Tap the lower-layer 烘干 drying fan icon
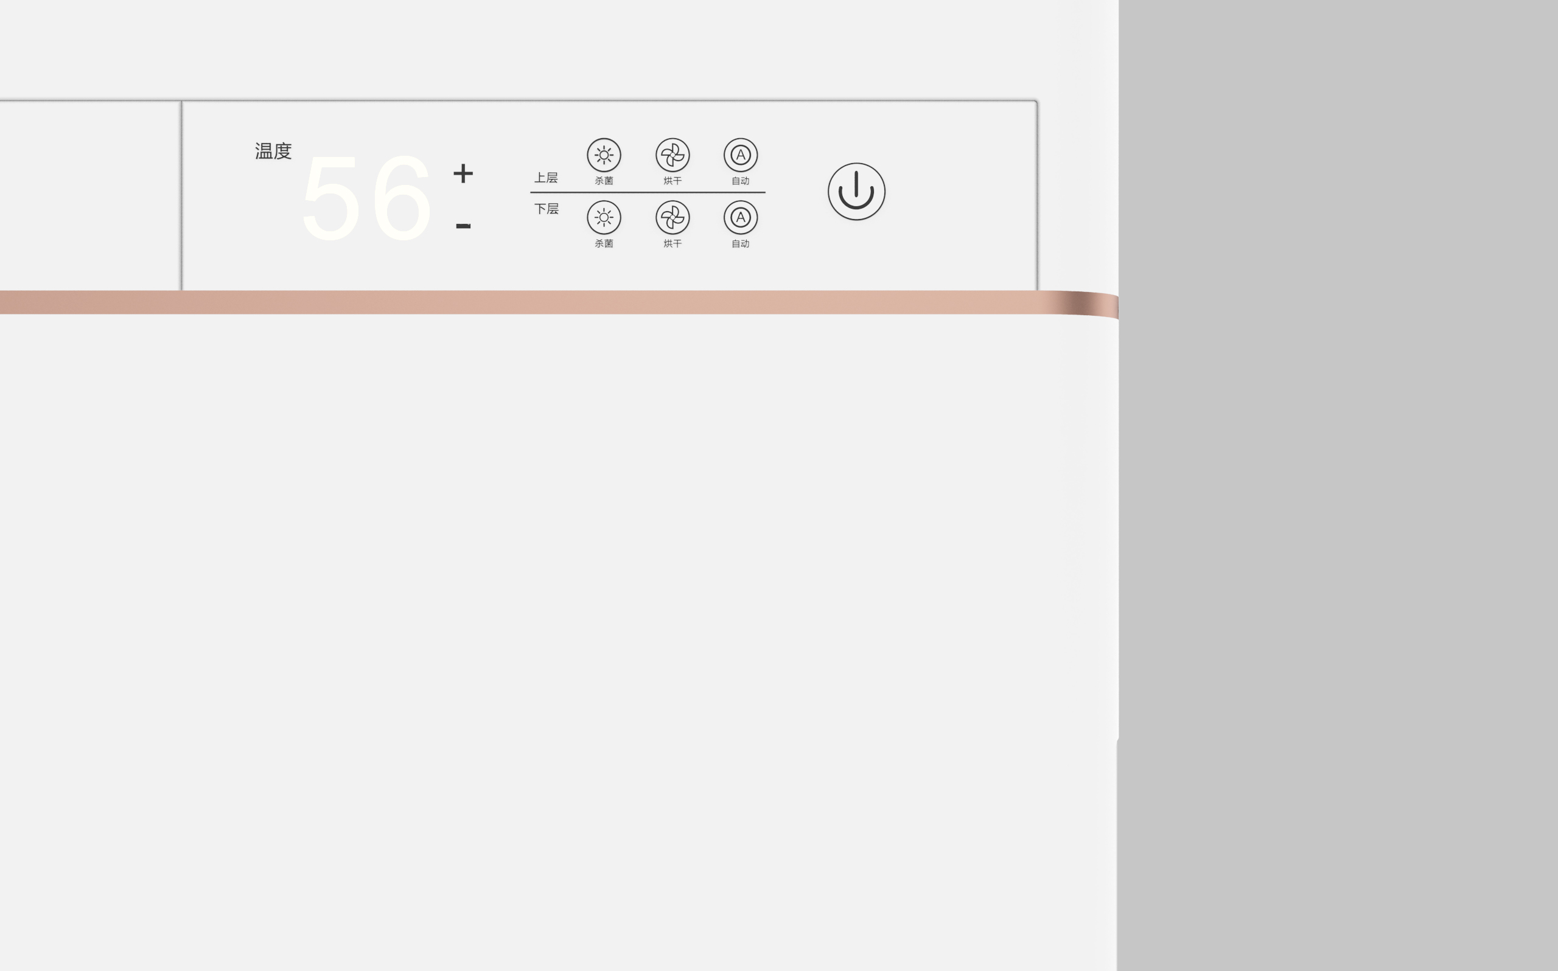The image size is (1558, 971). (672, 217)
